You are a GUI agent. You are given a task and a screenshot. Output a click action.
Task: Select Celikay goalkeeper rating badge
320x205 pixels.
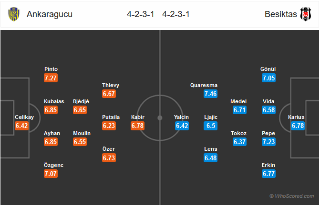[x=21, y=126]
